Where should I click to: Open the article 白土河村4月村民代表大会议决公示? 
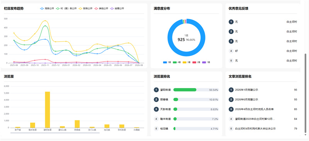255,129
